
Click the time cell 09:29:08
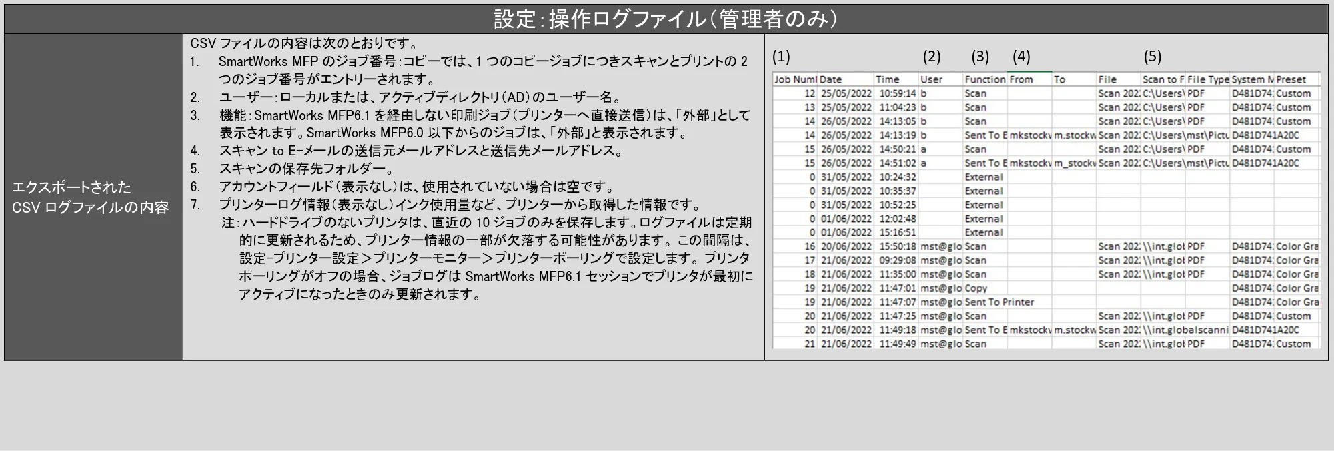click(897, 260)
